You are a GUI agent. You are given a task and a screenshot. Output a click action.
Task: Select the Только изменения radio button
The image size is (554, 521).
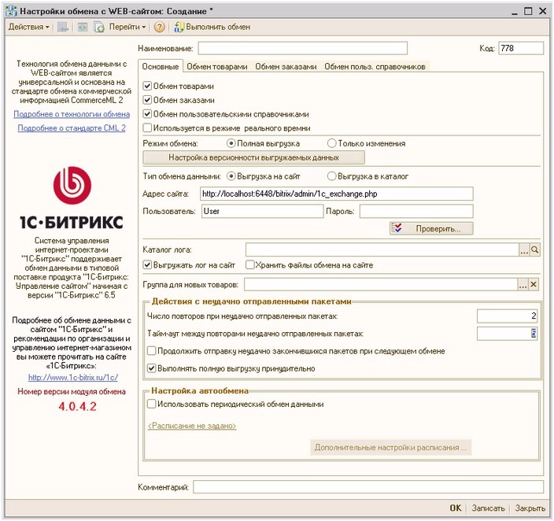pos(331,143)
